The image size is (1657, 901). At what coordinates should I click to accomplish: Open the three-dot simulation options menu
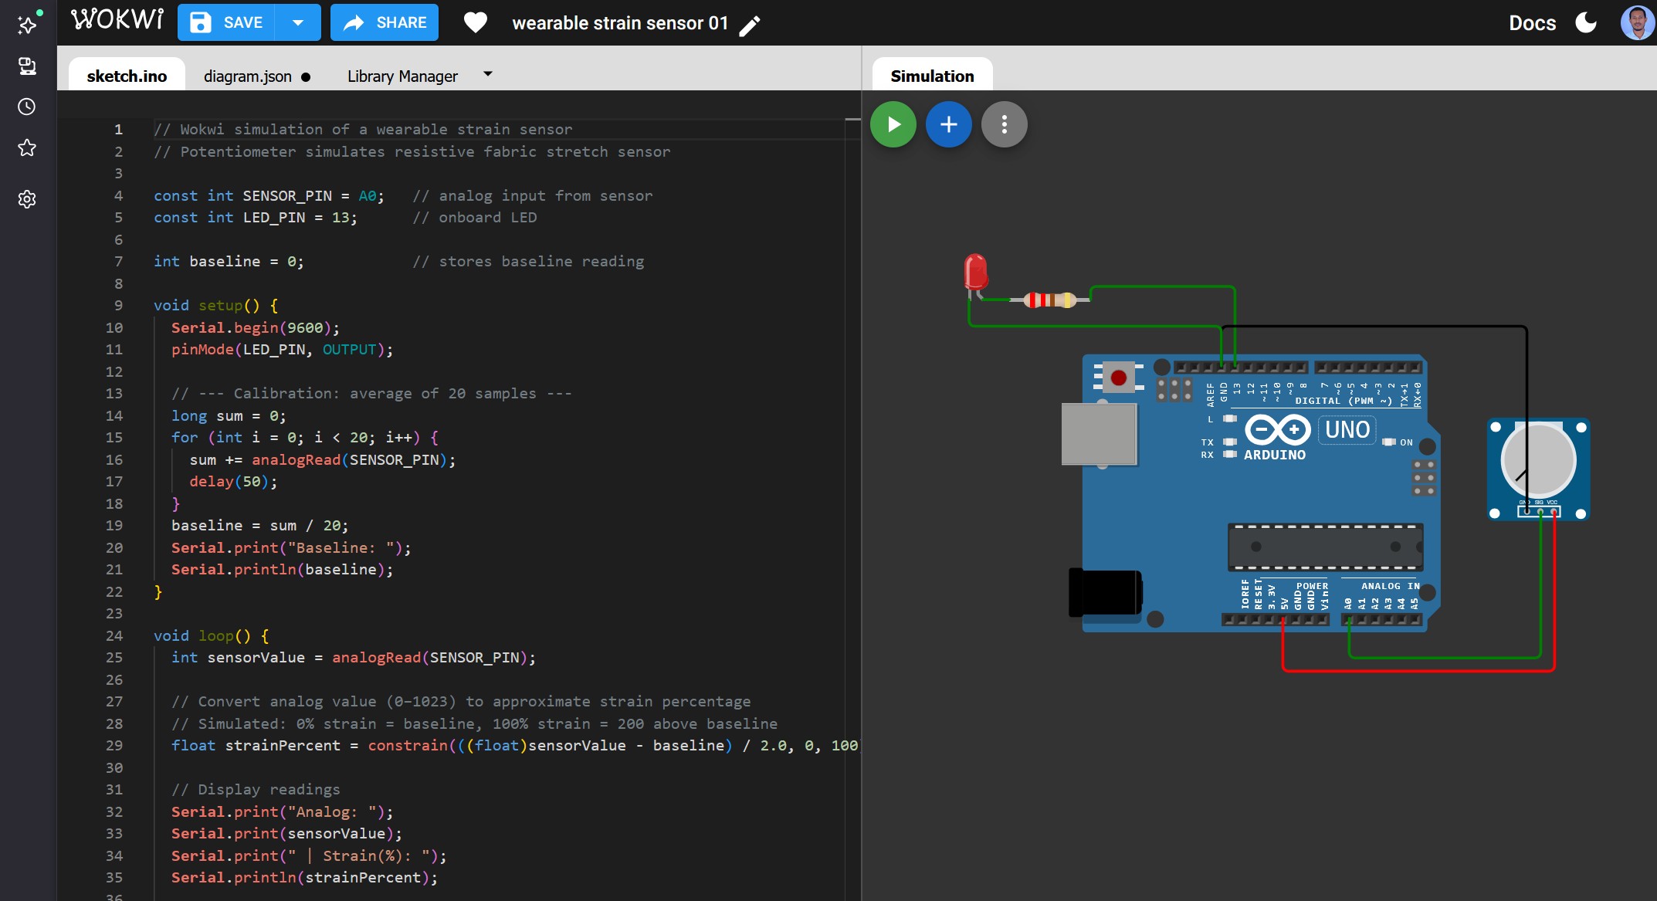pyautogui.click(x=1004, y=124)
